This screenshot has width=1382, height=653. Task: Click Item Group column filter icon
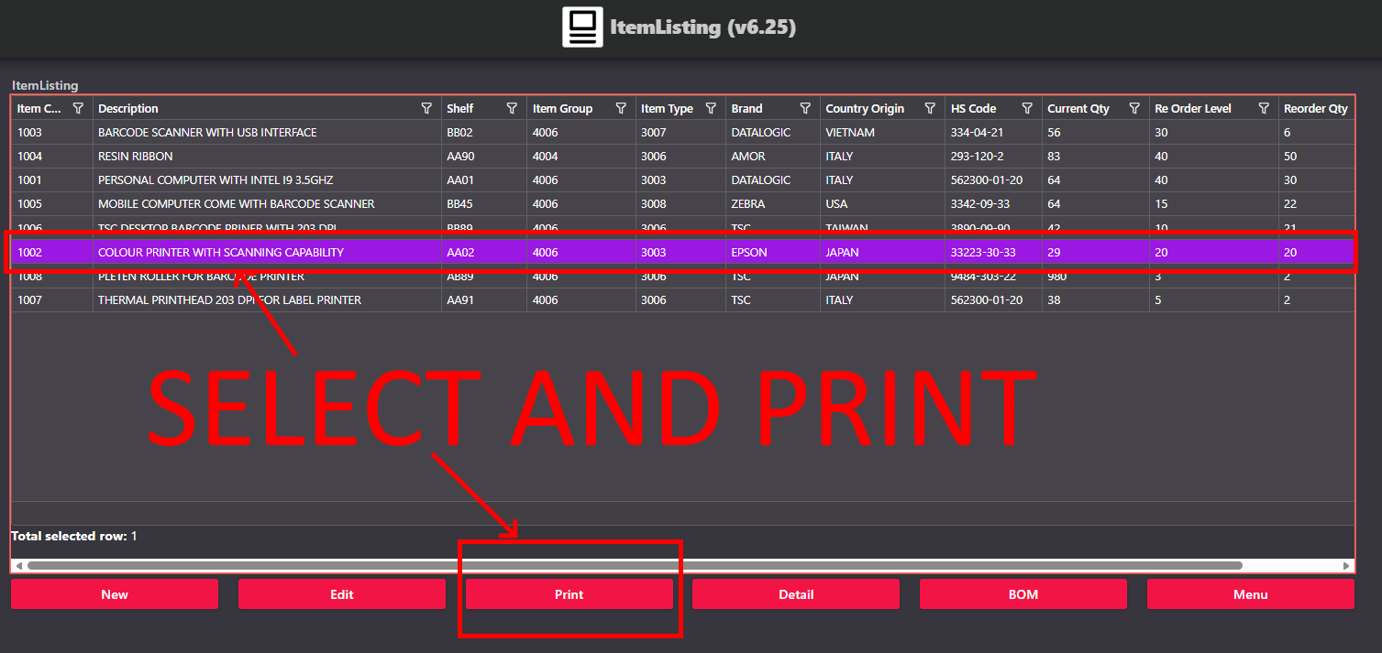[x=621, y=108]
